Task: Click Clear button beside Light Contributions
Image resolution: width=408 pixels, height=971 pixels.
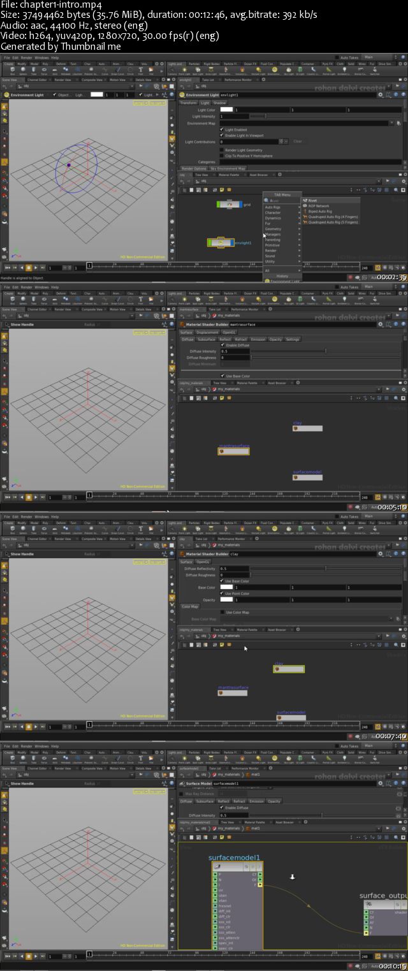Action: pyautogui.click(x=297, y=142)
